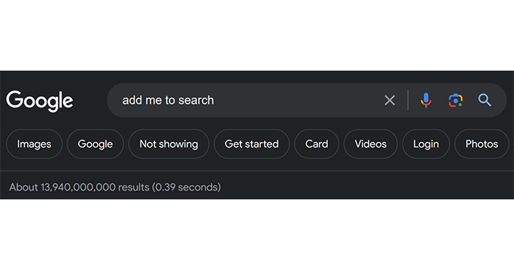This screenshot has height=270, width=514.
Task: Select the Images filter chip
Action: click(x=34, y=143)
